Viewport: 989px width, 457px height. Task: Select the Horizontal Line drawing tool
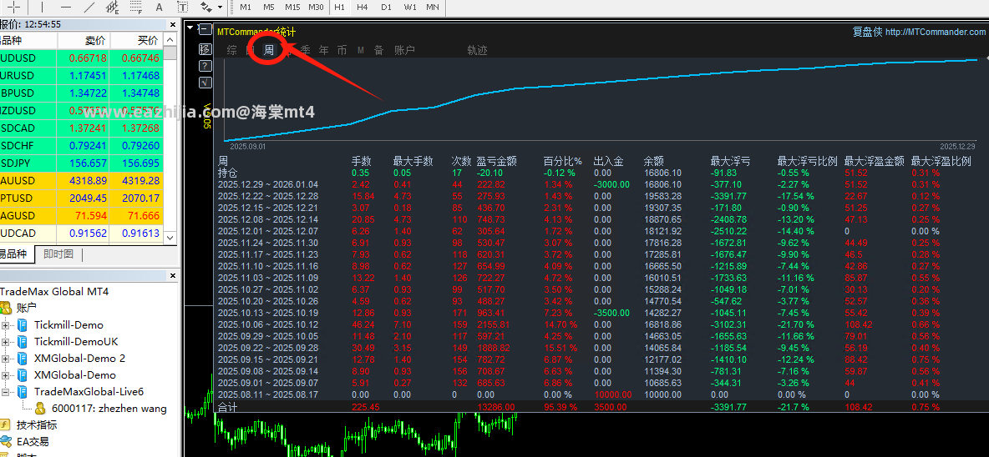[x=66, y=8]
